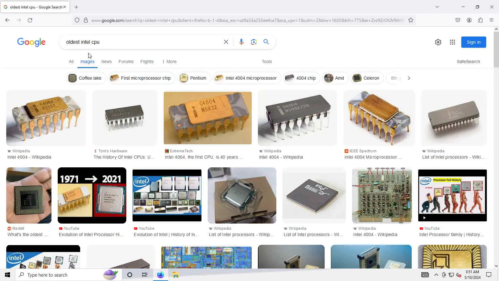Click the browser address bar URL
The image size is (499, 281).
click(248, 20)
